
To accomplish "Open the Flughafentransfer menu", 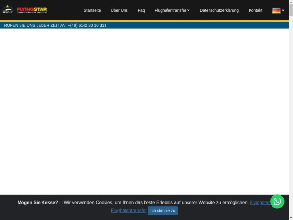I will pos(170,10).
